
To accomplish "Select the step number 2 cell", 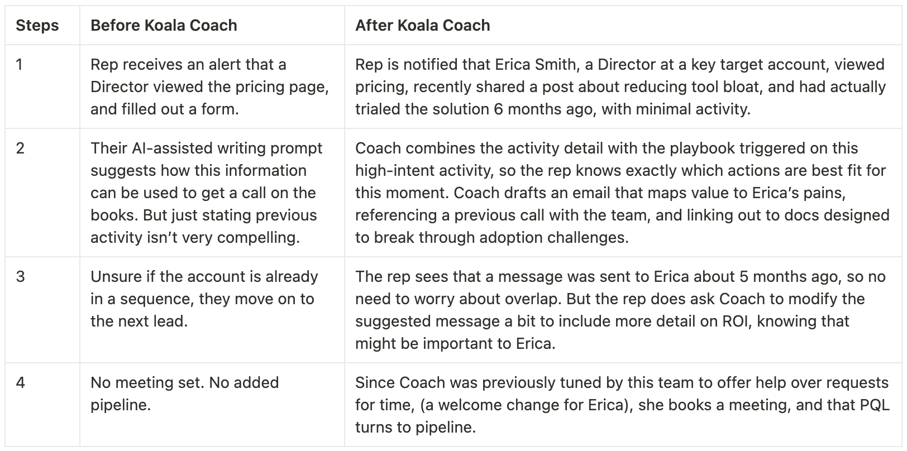I will (20, 148).
